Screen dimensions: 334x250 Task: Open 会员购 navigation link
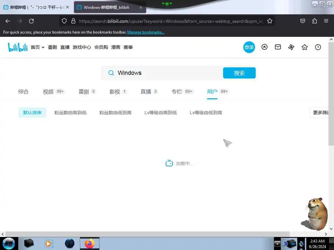[101, 47]
